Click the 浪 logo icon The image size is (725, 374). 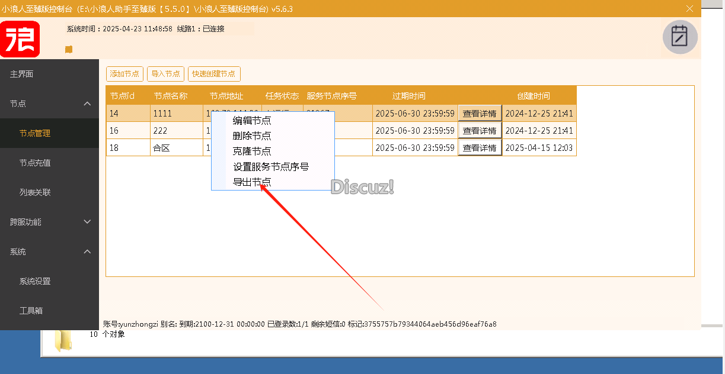coord(20,39)
